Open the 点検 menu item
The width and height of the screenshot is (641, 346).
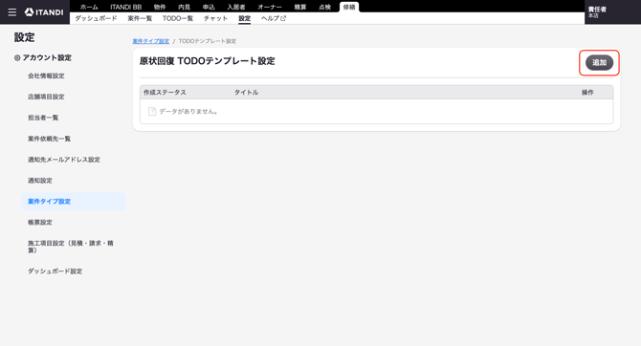(x=324, y=7)
